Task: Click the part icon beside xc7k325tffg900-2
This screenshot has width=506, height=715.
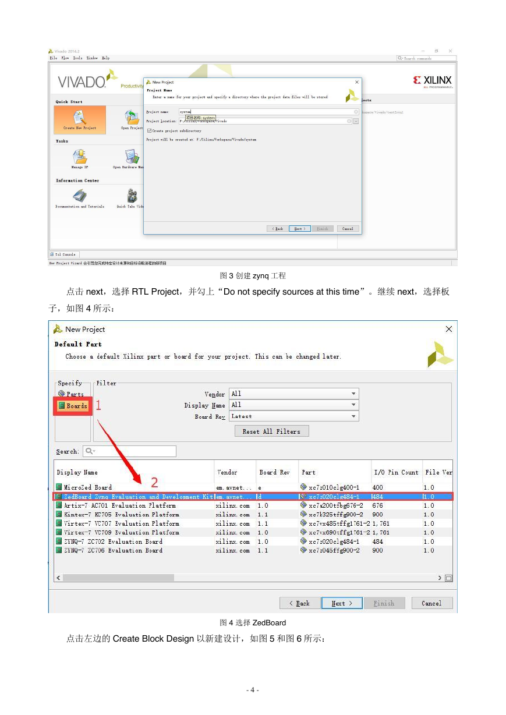Action: [303, 515]
